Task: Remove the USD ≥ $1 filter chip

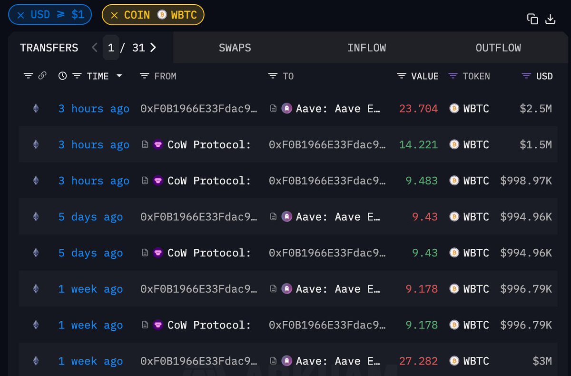Action: pos(20,15)
